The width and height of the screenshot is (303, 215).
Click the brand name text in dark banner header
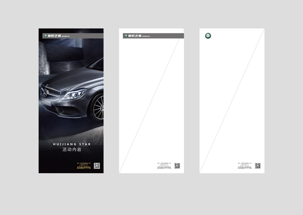click(x=54, y=36)
